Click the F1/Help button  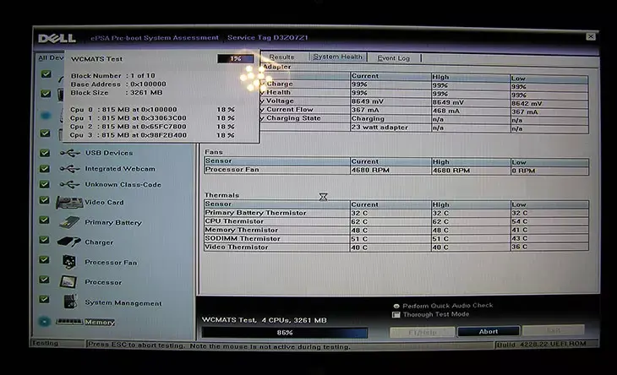click(423, 332)
